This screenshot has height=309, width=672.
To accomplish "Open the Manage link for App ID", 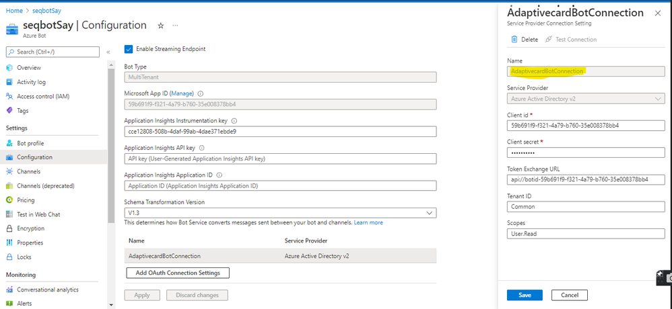I will tap(182, 93).
